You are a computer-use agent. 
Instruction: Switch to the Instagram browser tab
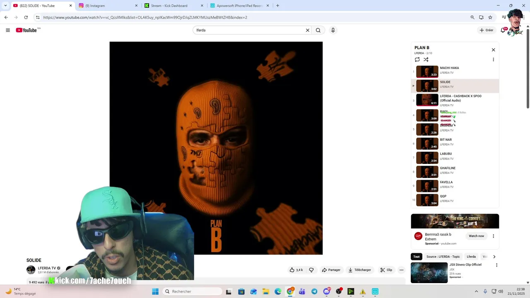[x=108, y=6]
